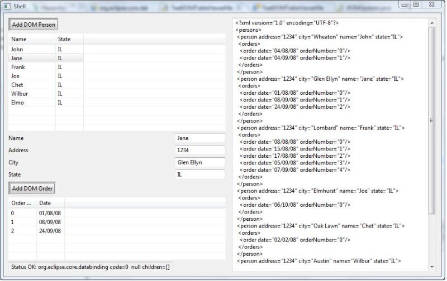Viewport: 447px width, 281px height.
Task: Click the Name input field containing Jane
Action: (x=200, y=138)
